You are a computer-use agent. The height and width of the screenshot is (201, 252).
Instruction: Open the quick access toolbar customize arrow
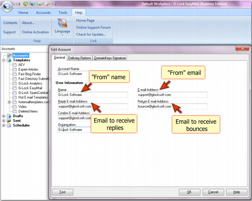55,4
